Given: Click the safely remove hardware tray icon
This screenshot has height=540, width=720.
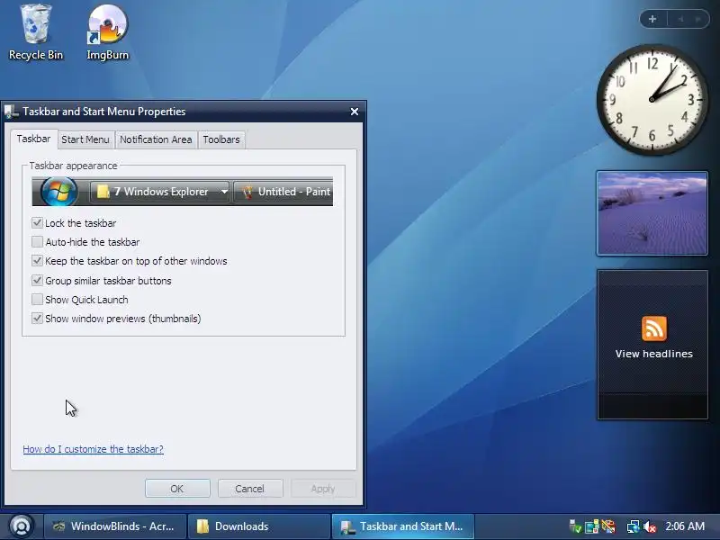Looking at the screenshot, I should click(575, 526).
